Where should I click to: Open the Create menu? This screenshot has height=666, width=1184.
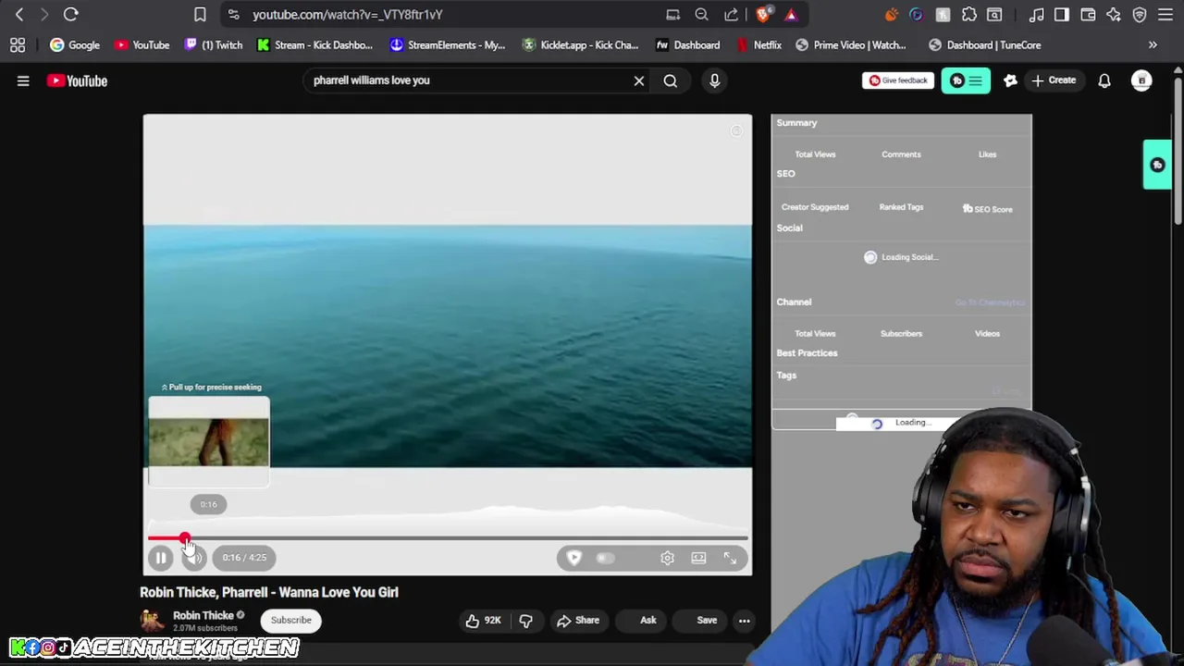coord(1054,80)
